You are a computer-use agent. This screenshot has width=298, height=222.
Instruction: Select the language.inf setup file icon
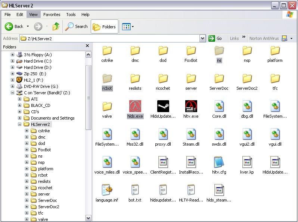click(107, 190)
